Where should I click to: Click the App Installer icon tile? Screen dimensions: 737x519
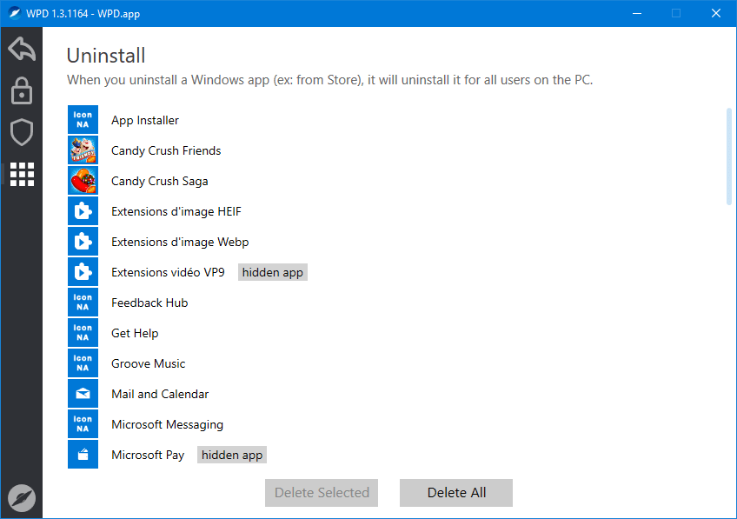pyautogui.click(x=83, y=120)
